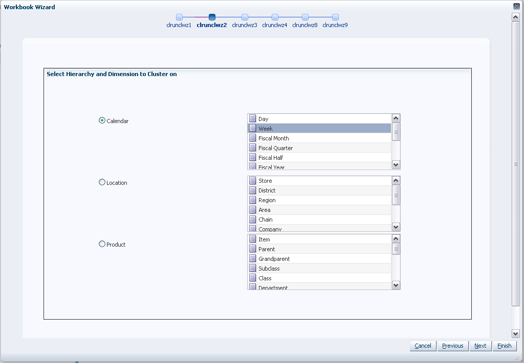Click the icon beside Item

(x=253, y=239)
